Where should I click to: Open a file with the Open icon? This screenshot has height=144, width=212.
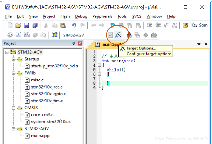18,25
